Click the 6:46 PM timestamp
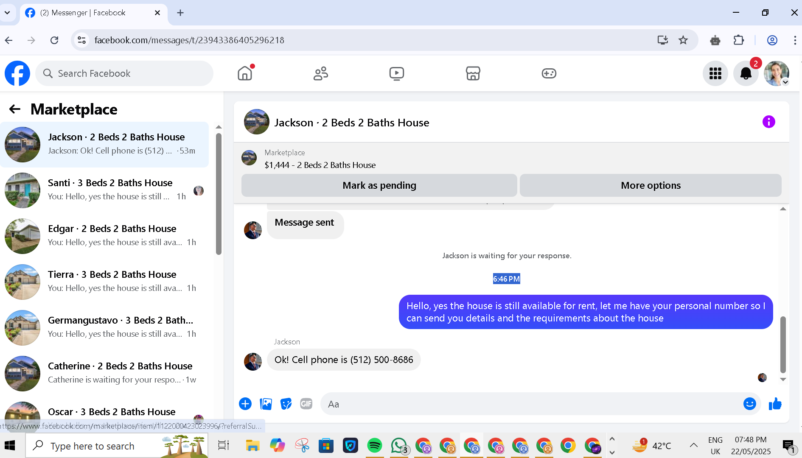Viewport: 802px width, 458px height. pos(506,279)
